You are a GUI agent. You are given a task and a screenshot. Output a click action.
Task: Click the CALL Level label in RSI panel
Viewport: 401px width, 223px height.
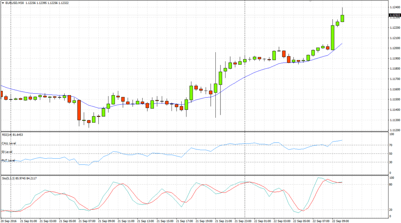(x=8, y=143)
